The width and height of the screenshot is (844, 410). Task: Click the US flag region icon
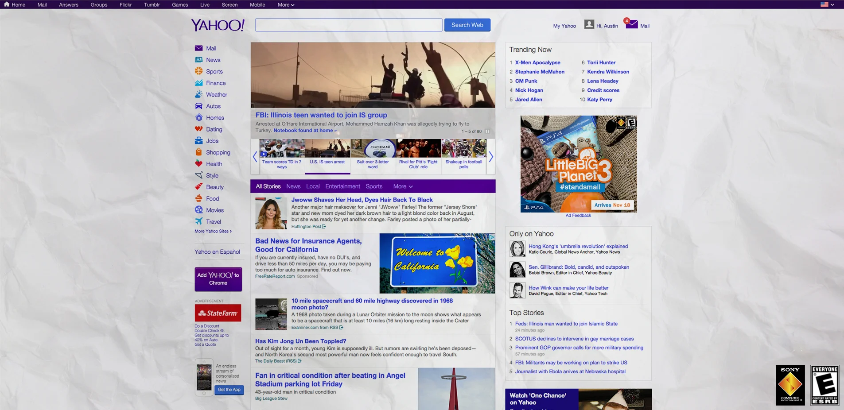[824, 4]
